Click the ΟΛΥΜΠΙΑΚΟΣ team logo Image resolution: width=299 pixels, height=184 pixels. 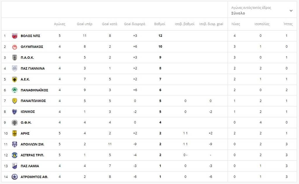click(15, 47)
